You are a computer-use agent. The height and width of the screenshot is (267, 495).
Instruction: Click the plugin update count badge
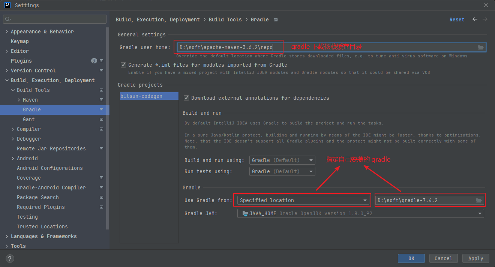tap(94, 61)
